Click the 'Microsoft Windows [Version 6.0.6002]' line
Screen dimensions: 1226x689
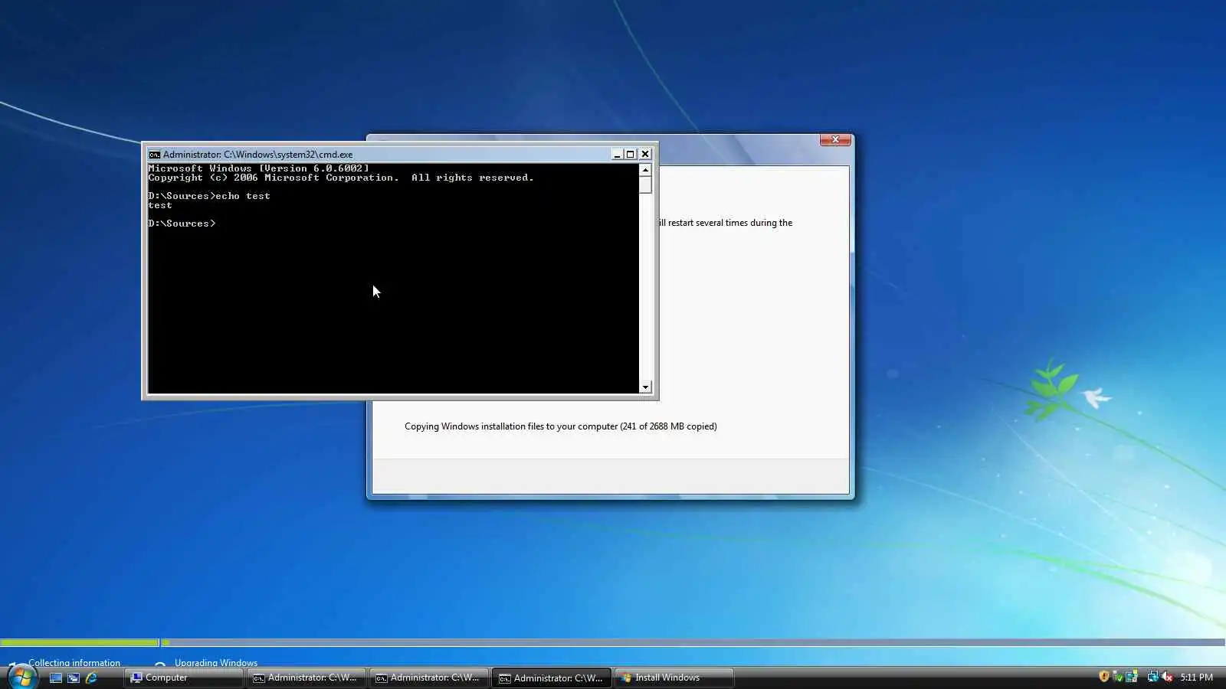[258, 168]
